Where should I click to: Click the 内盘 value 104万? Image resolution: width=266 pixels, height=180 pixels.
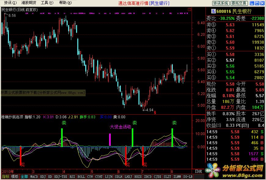coord(258,107)
